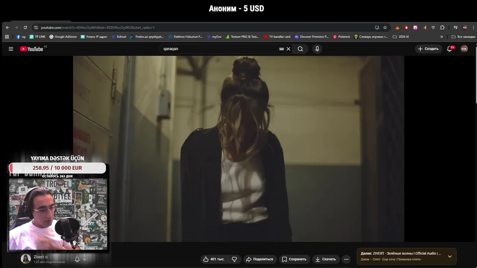
Task: Open the TP LINK bookmark
Action: coord(37,37)
